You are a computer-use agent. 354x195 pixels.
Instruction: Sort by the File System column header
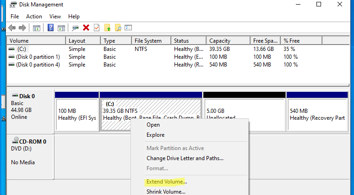(151, 41)
